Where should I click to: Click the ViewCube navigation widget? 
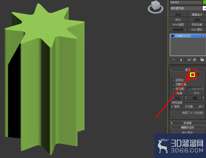point(156,7)
